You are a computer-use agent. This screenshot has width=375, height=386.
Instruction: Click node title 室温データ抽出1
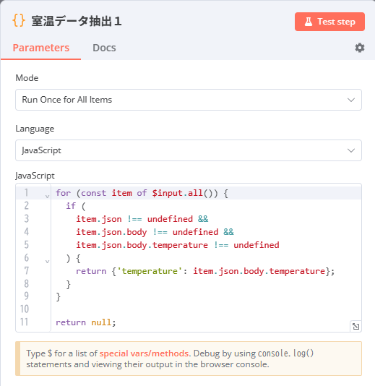[77, 21]
